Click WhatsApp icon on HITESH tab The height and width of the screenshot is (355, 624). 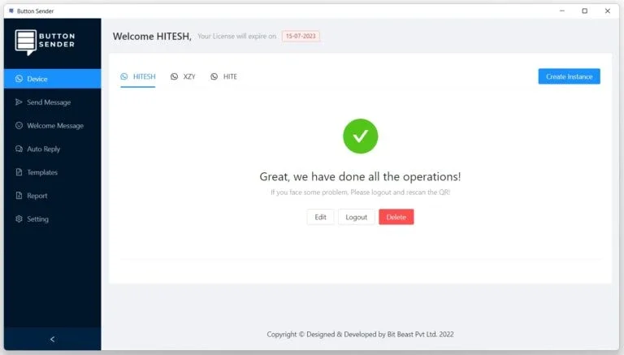point(124,76)
